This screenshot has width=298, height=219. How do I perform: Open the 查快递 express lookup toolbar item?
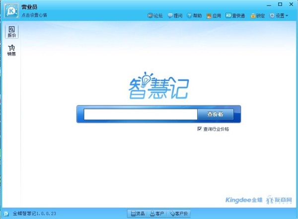click(235, 15)
